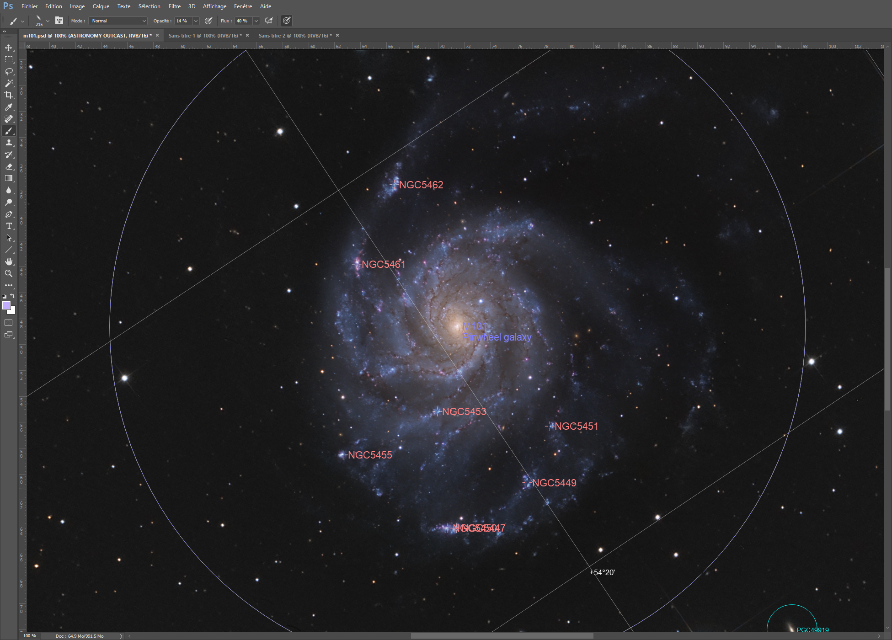
Task: Select the Line shape tool
Action: pos(9,250)
